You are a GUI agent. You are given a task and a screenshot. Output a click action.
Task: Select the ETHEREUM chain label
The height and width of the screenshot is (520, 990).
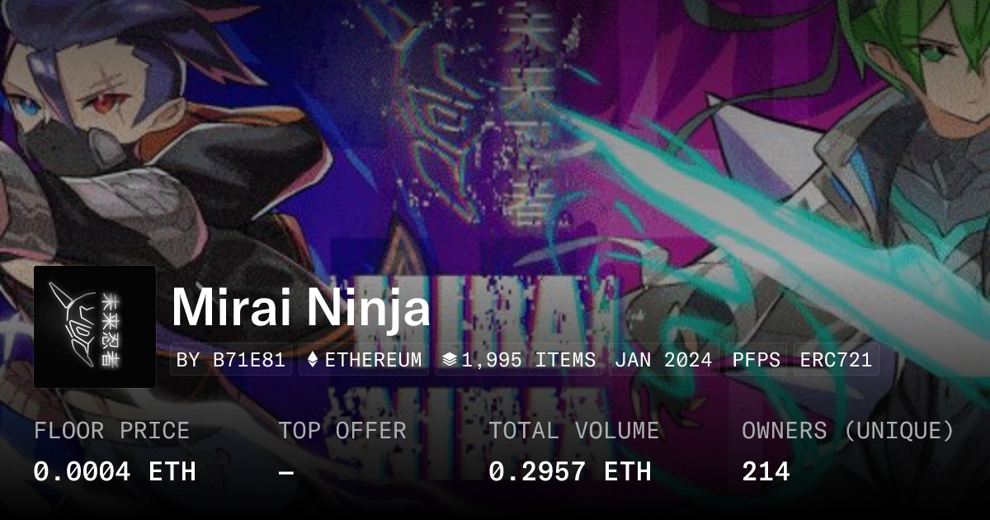pos(373,360)
